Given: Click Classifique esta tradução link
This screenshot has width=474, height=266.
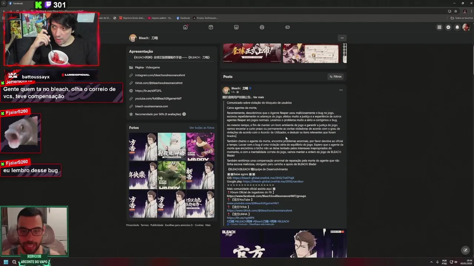Looking at the screenshot, I should click(261, 224).
